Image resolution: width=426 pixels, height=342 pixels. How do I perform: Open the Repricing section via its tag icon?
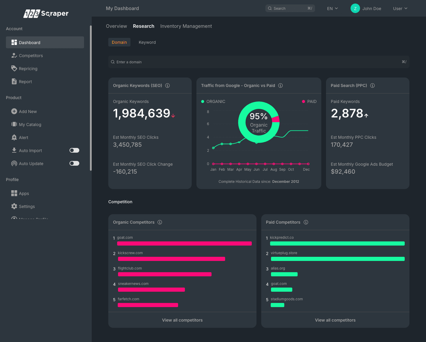click(14, 68)
